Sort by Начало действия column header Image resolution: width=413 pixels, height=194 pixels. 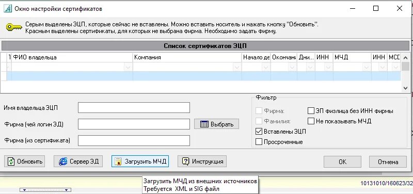click(256, 57)
